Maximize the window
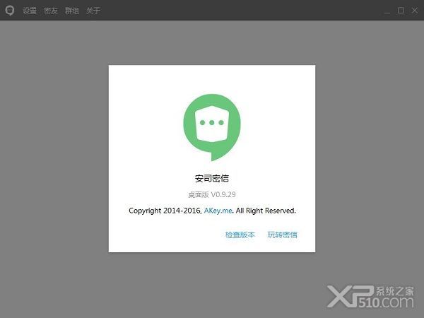This screenshot has width=424, height=318. tap(401, 11)
